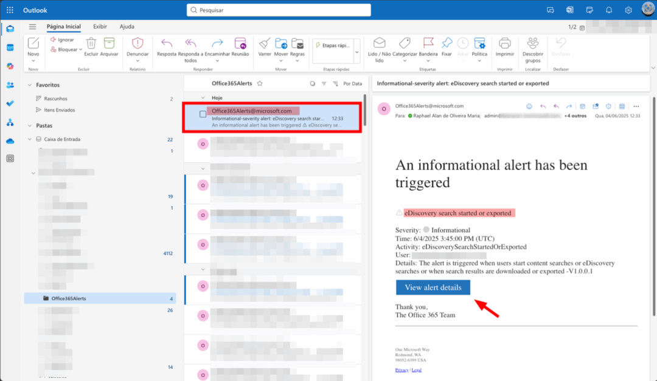The image size is (657, 381).
Task: React with the emoji icon in message header
Action: 529,106
